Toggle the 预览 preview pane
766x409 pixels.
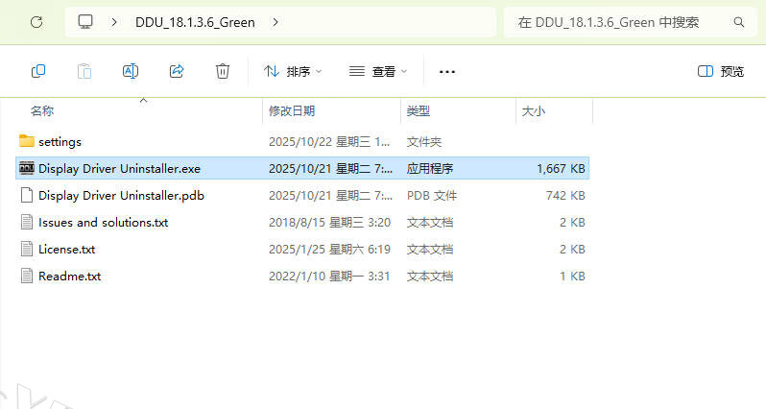[x=720, y=71]
